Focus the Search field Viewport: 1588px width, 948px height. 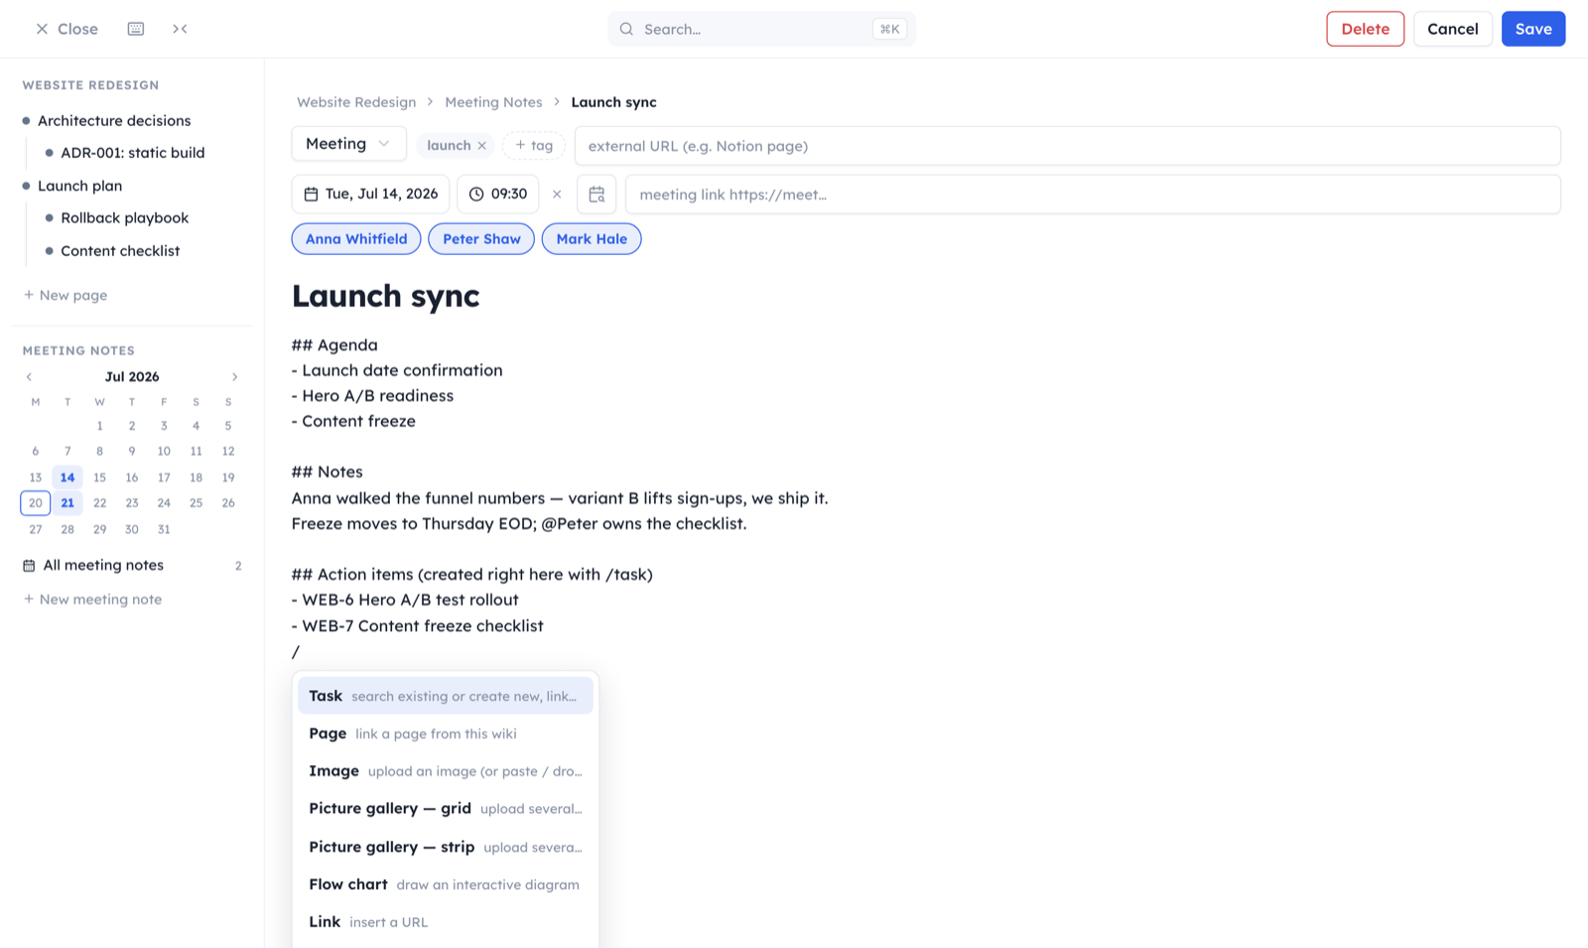[761, 29]
